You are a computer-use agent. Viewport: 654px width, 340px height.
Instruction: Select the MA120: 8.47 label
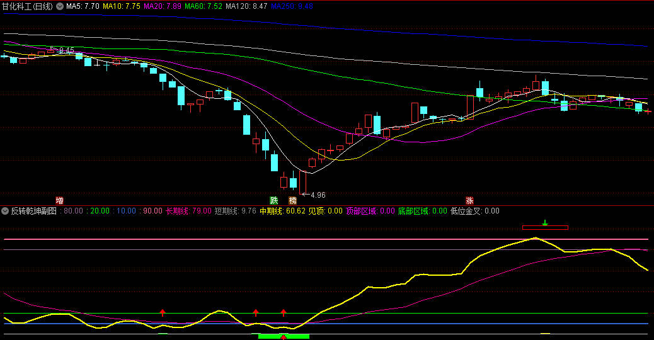point(246,6)
